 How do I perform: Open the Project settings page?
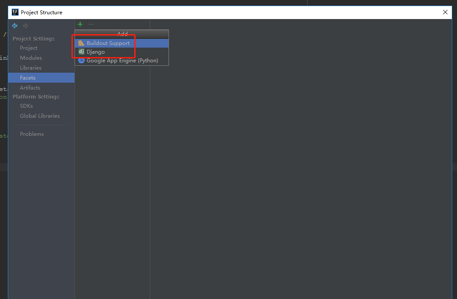coord(28,48)
